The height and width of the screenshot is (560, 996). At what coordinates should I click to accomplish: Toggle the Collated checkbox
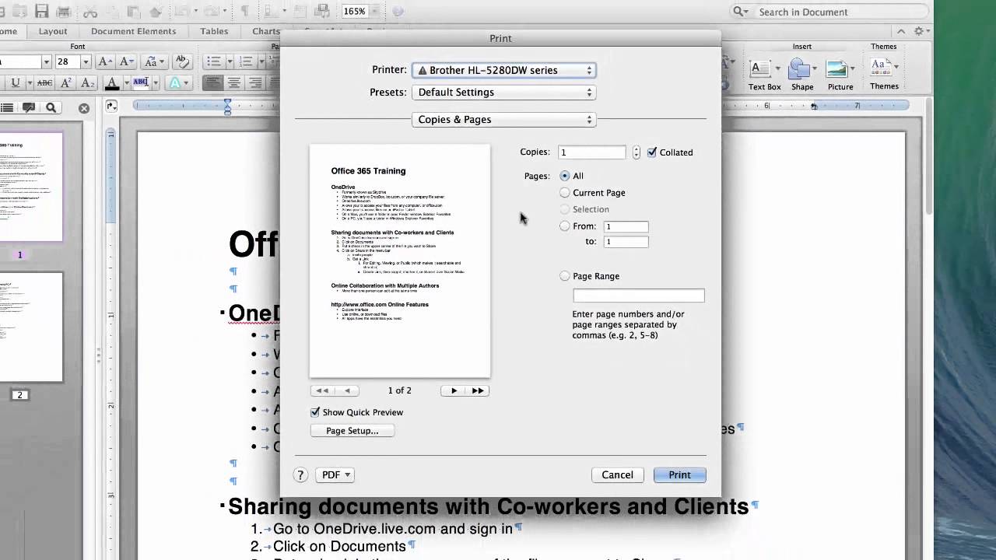[652, 152]
